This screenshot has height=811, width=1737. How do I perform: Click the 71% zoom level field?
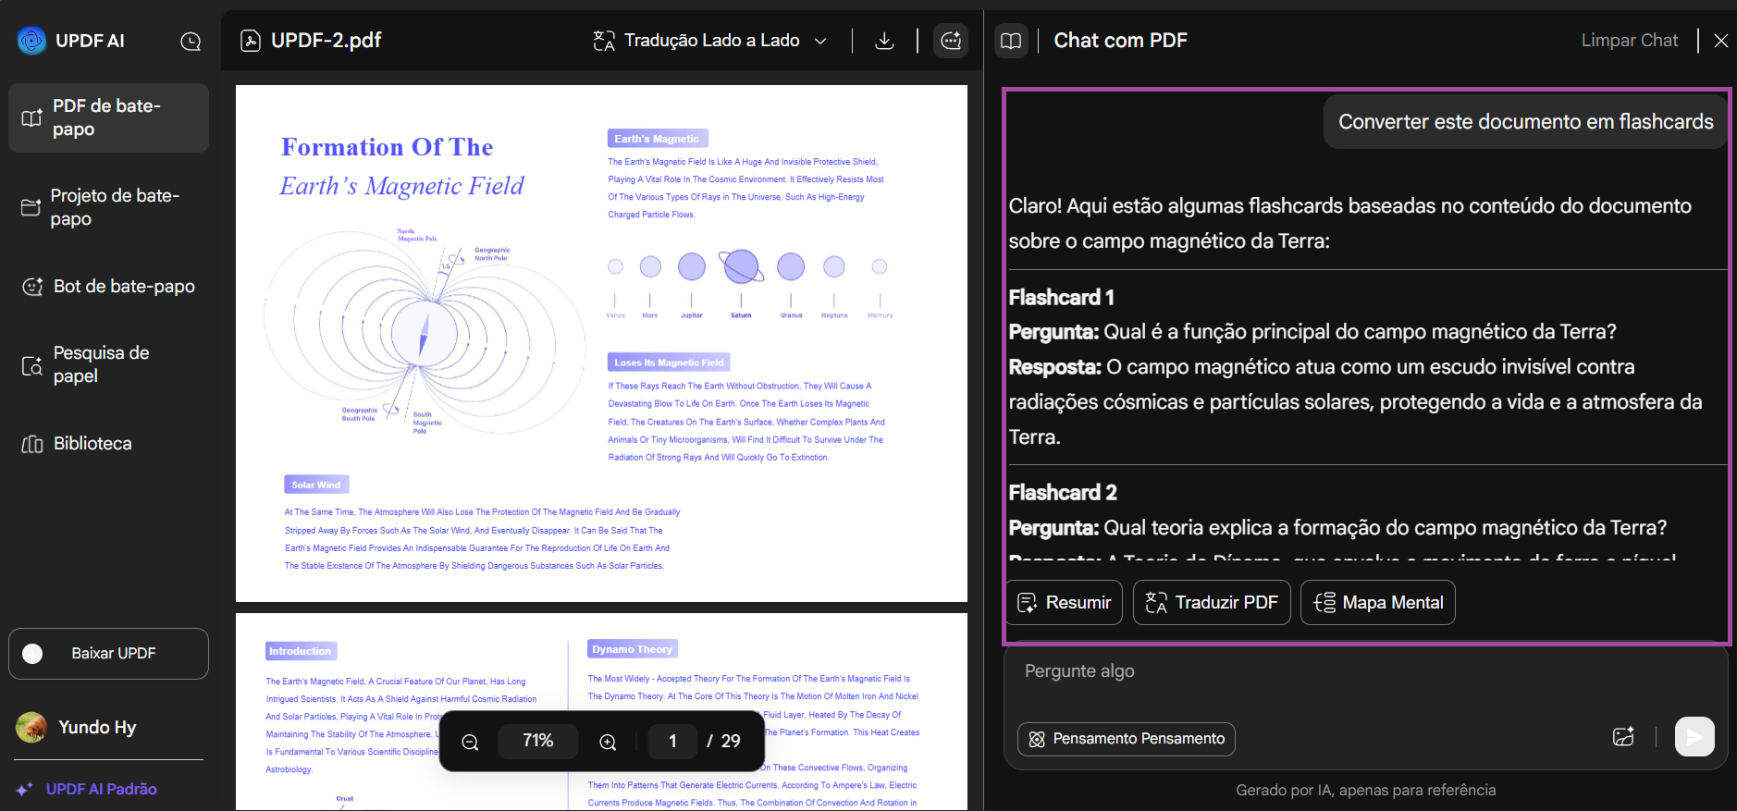[x=537, y=741]
